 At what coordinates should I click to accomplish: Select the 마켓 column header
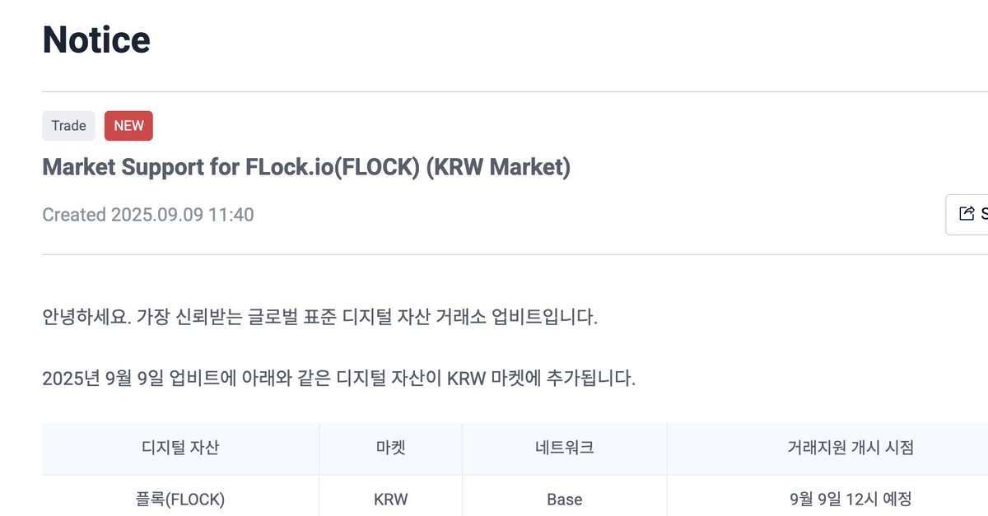click(x=390, y=449)
